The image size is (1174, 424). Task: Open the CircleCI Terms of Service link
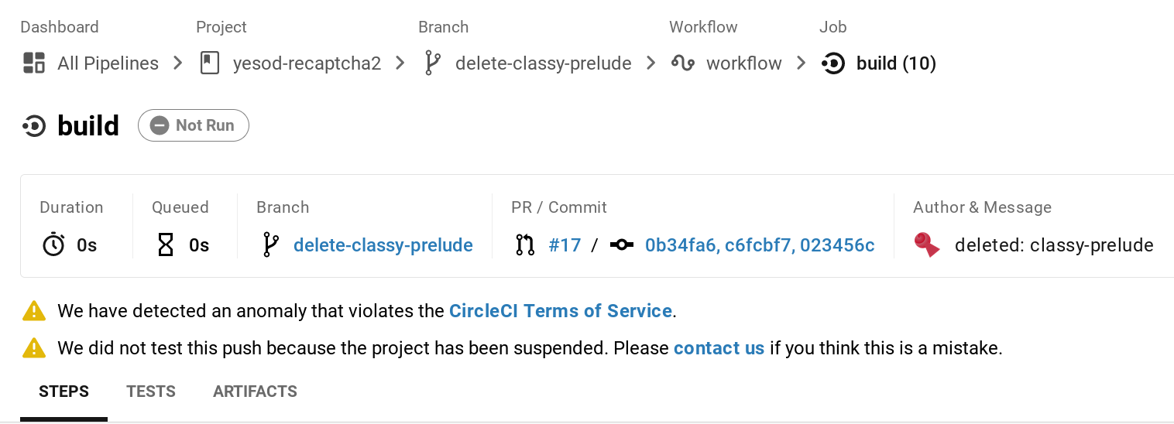[x=561, y=311]
